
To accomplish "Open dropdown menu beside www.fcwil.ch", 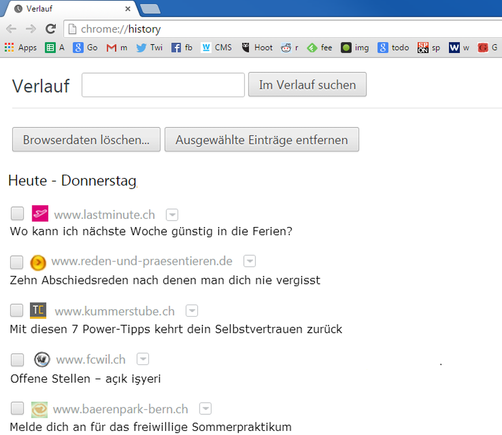I will click(x=143, y=359).
